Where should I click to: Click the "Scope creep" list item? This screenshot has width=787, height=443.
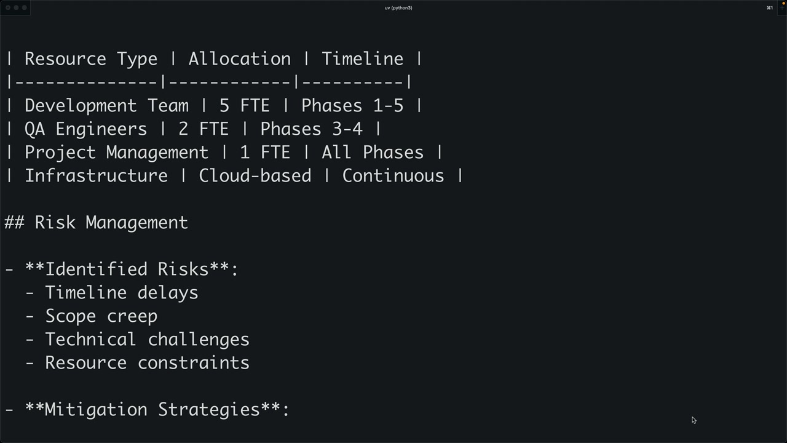(x=101, y=316)
